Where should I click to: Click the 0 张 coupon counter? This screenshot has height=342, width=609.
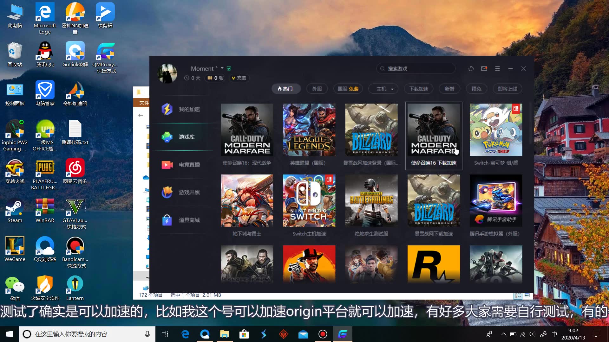[215, 78]
